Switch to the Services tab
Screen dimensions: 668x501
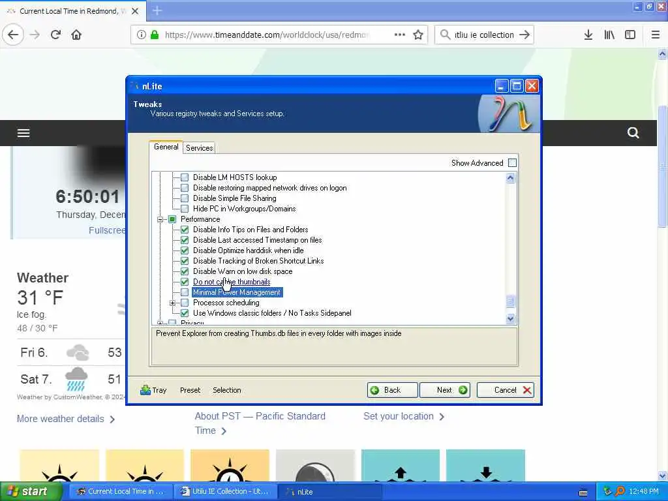point(200,148)
